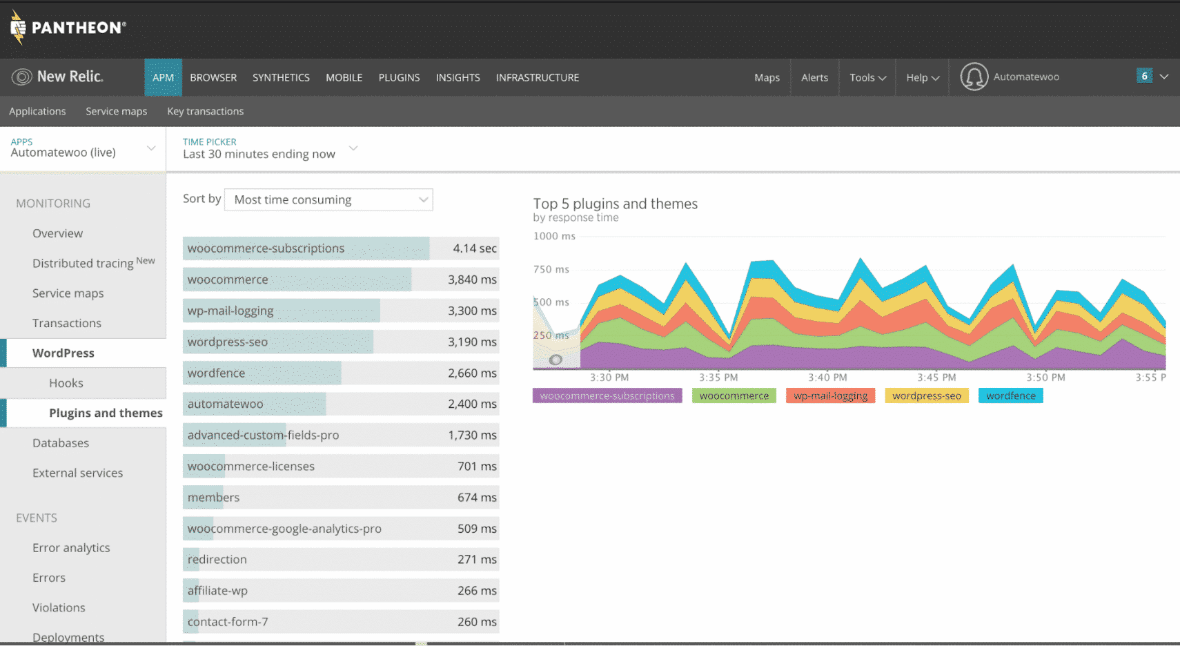This screenshot has height=646, width=1180.
Task: Switch to the BROWSER tab
Action: (213, 77)
